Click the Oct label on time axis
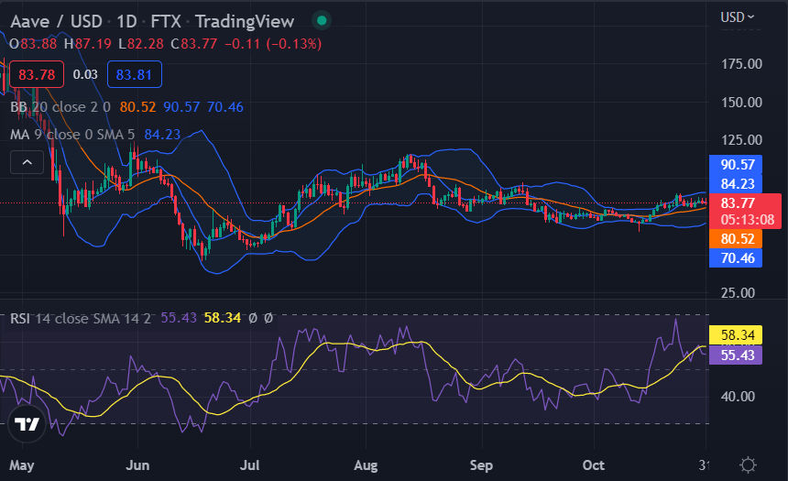This screenshot has width=788, height=481. (x=594, y=465)
